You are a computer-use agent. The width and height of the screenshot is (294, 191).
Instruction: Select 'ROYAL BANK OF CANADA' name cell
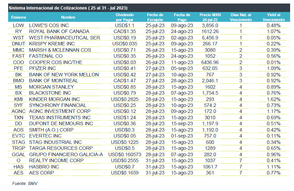(x=59, y=31)
